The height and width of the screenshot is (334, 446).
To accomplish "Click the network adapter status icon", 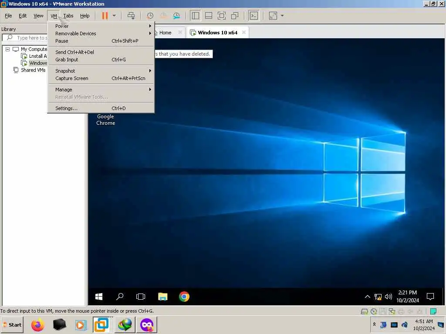I will tap(392, 311).
